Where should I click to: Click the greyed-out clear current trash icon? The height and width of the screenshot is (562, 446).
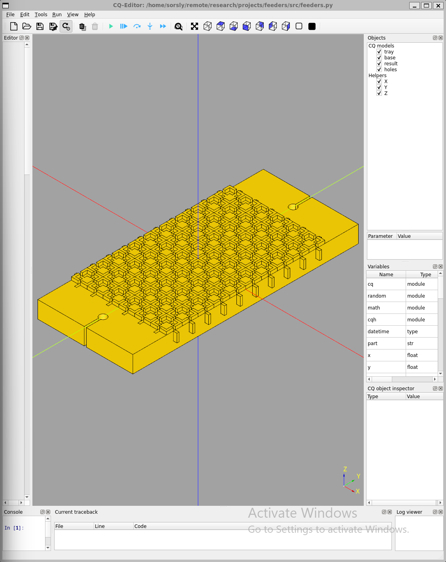click(x=95, y=27)
